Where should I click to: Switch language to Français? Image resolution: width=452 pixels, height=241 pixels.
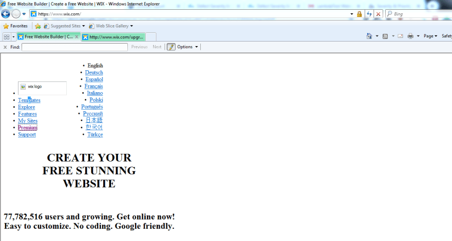coord(93,86)
